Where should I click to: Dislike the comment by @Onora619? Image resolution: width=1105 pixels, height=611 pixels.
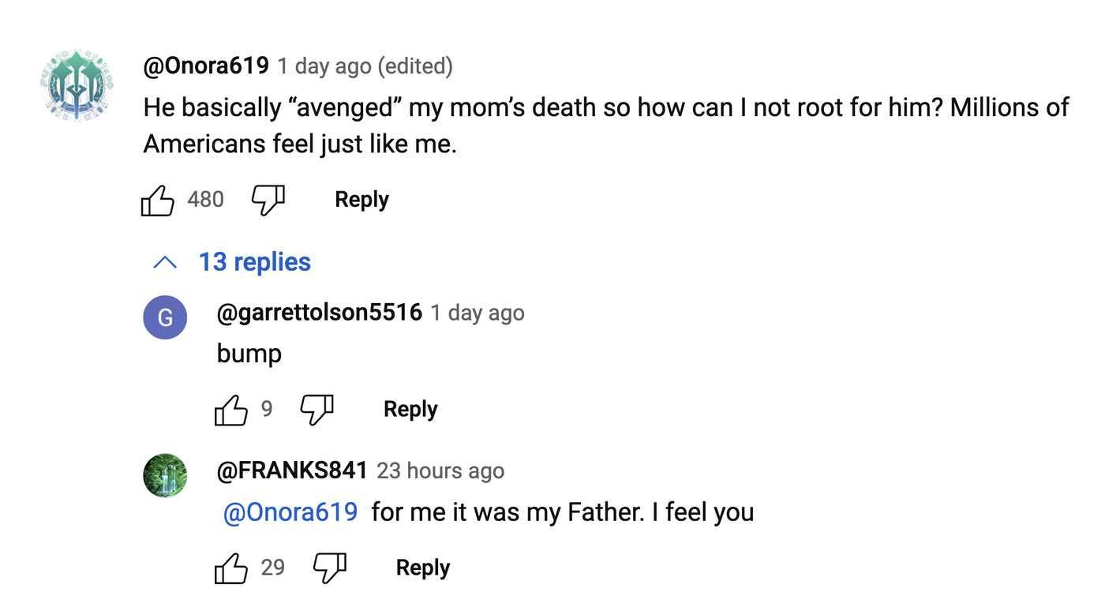point(268,200)
